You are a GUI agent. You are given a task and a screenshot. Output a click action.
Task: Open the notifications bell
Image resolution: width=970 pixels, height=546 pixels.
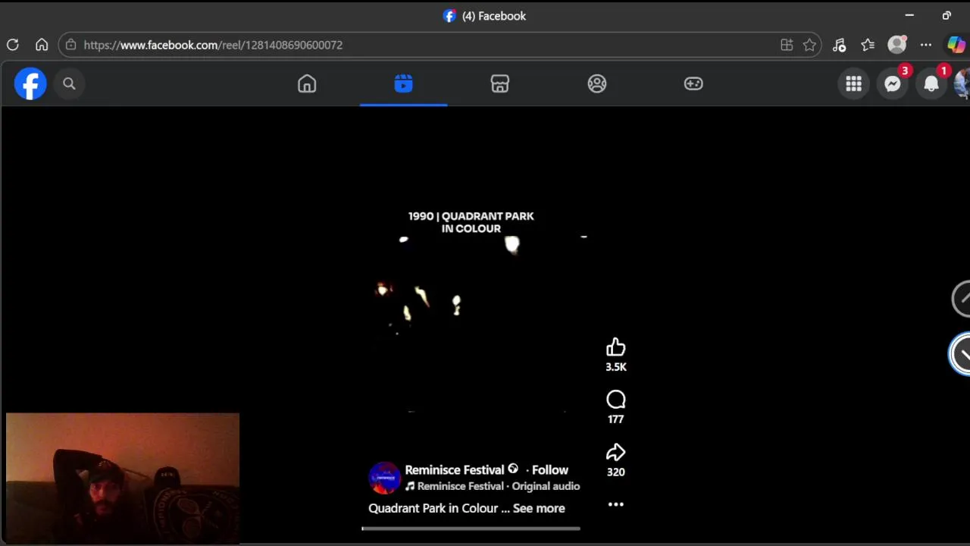931,84
